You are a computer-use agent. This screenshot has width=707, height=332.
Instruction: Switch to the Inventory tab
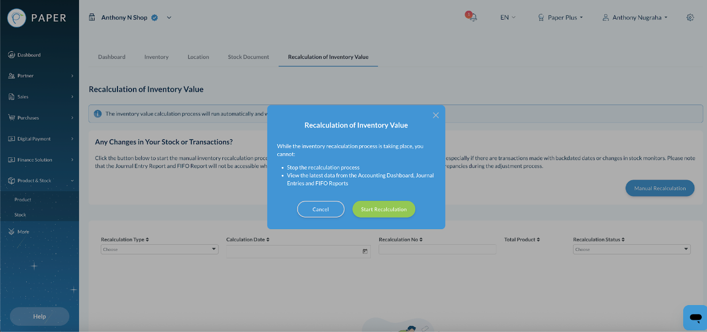[156, 57]
